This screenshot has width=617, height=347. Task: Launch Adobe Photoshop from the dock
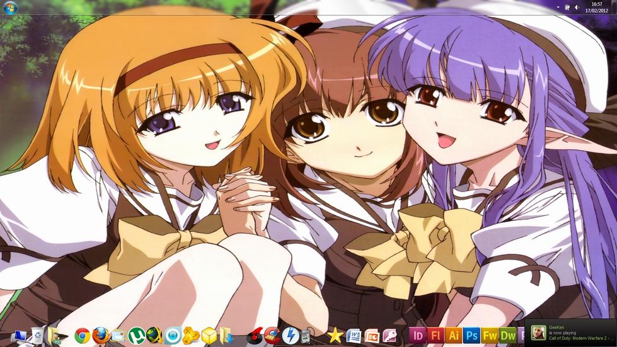[471, 336]
